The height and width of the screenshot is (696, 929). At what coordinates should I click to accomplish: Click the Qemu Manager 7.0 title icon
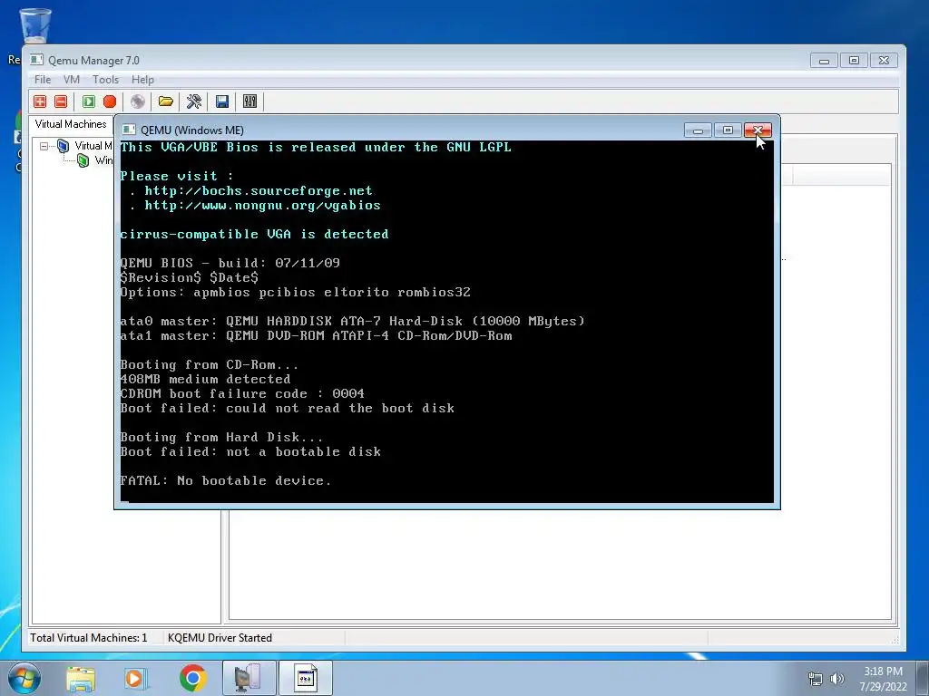[x=36, y=60]
